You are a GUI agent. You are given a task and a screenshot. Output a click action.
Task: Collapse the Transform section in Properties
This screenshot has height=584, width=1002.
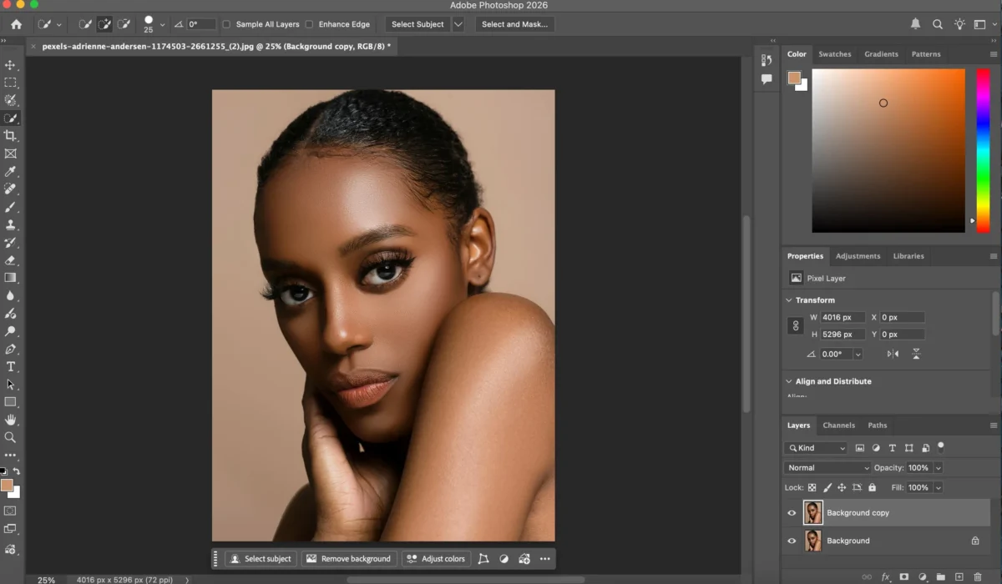click(788, 300)
